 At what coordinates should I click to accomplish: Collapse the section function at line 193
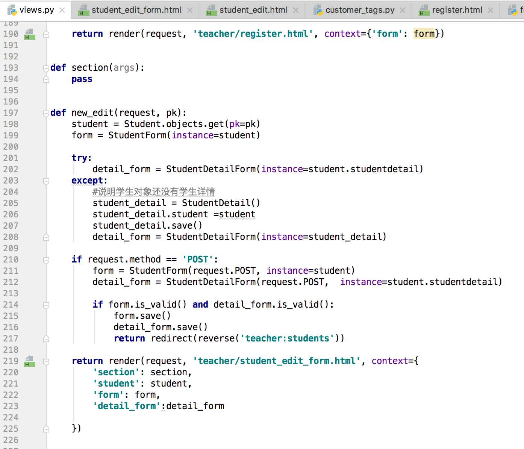(46, 68)
